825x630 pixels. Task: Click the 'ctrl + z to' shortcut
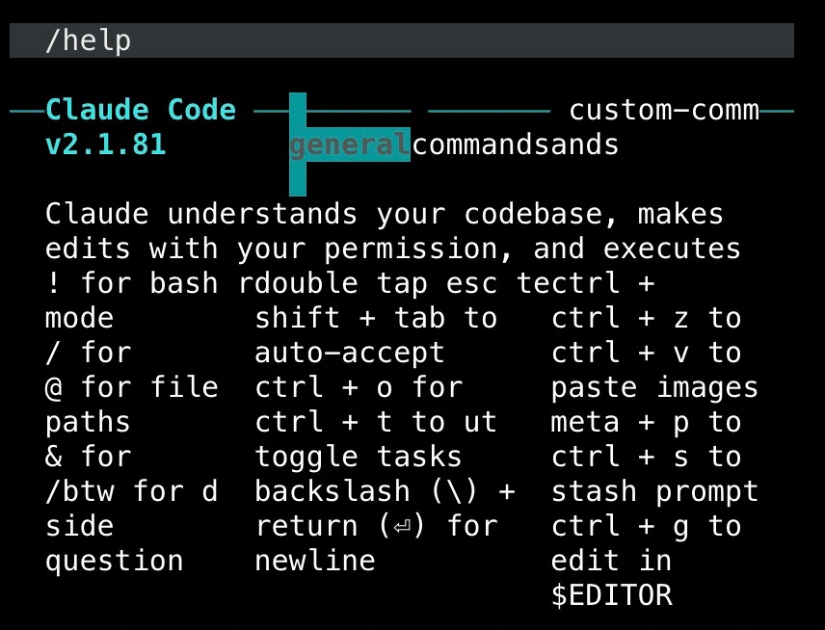pos(646,318)
